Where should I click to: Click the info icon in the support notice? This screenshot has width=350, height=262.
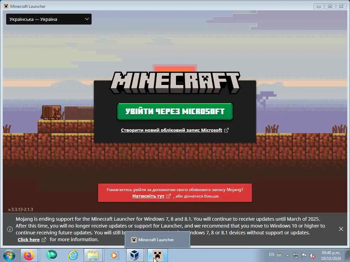coord(10,229)
